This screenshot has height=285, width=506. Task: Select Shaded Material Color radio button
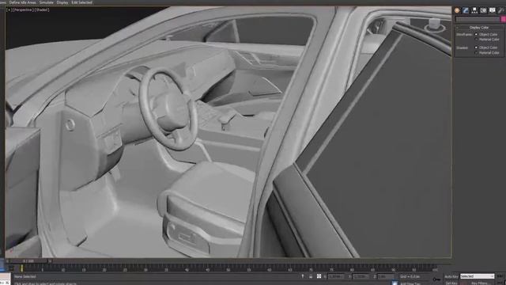pos(476,52)
